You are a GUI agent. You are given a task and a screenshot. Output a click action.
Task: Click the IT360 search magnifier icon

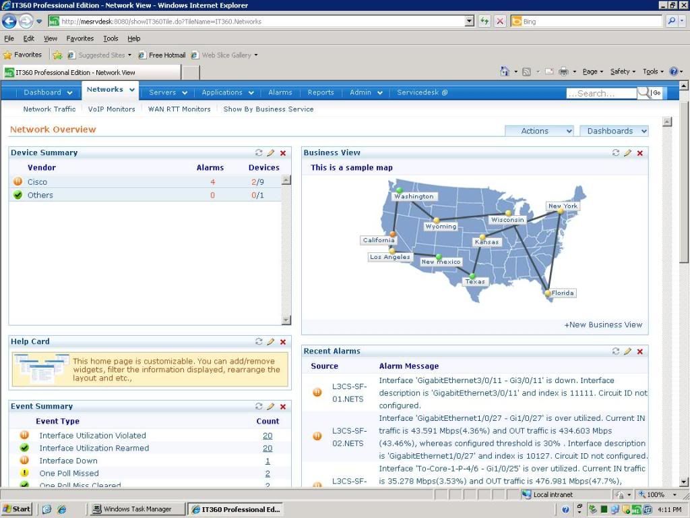[x=644, y=92]
